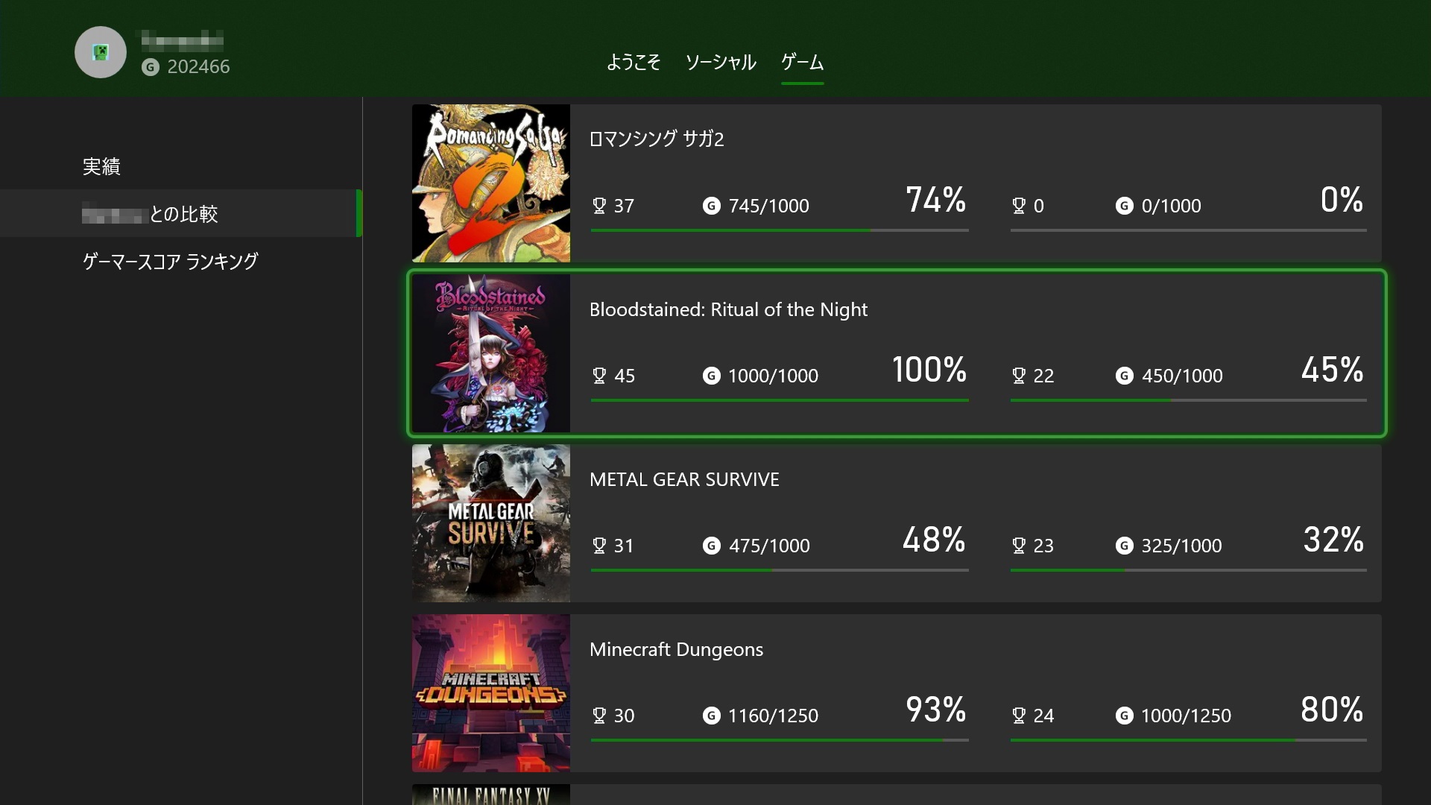Select the ゲーム tab
Viewport: 1431px width, 805px height.
[x=802, y=62]
